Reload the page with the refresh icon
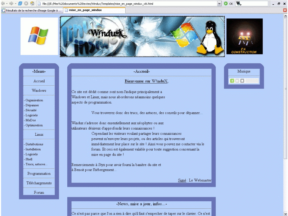This screenshot has width=288, height=216. [x=20, y=3]
